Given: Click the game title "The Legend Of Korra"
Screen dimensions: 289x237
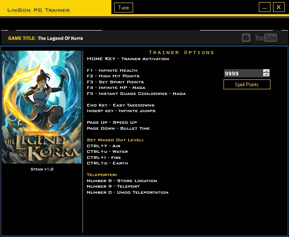Looking at the screenshot, I should 60,38.
